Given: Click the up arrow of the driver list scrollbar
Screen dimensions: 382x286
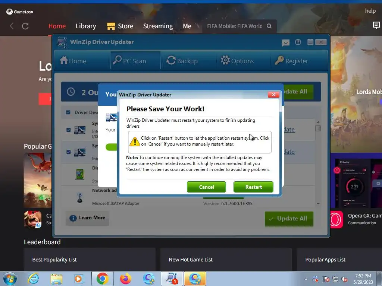Looking at the screenshot, I should tap(318, 122).
